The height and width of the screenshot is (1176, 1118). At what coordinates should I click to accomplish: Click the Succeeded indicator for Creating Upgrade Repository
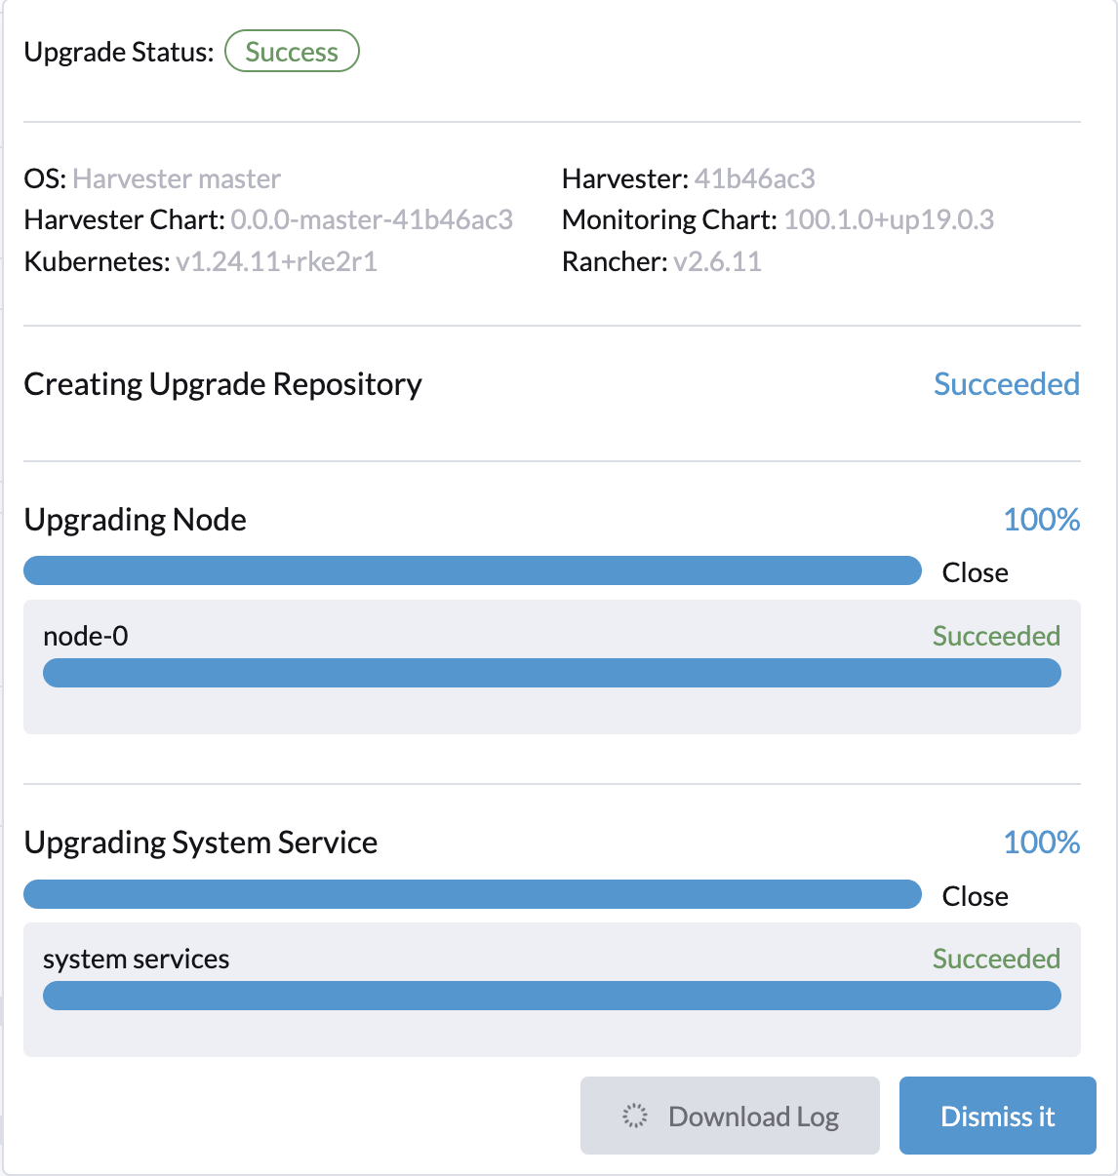(1006, 384)
